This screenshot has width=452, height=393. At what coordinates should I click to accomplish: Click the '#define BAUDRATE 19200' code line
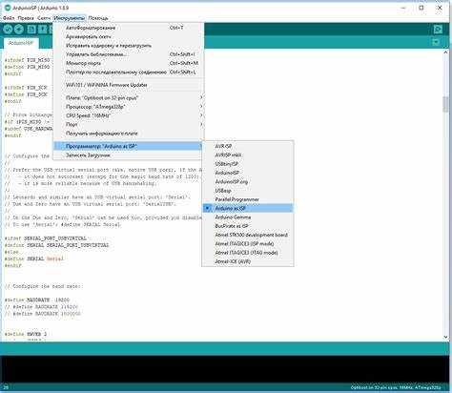coord(37,300)
